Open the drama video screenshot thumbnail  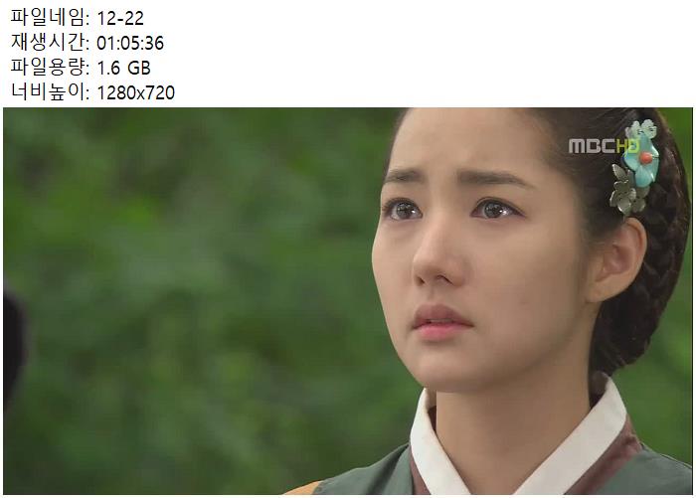click(x=348, y=301)
